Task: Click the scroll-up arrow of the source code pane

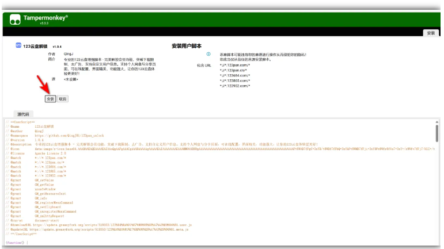Action: click(437, 122)
